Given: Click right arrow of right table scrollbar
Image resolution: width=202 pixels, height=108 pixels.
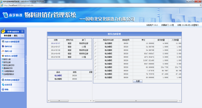Looking at the screenshot, I should click(x=180, y=101).
